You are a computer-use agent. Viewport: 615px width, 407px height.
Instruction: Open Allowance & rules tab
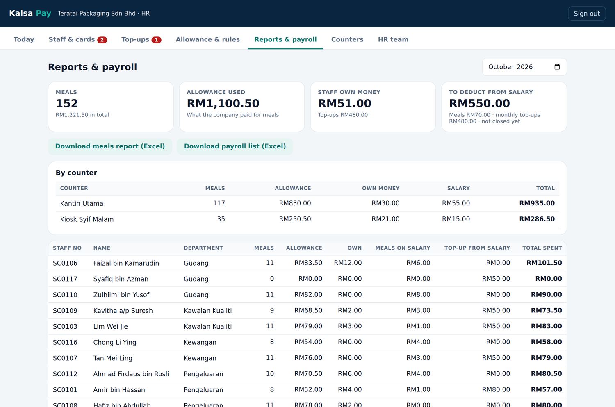tap(208, 39)
